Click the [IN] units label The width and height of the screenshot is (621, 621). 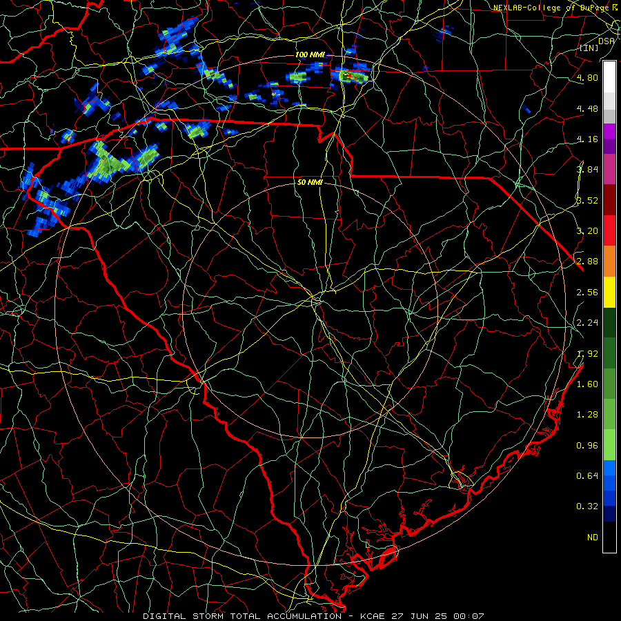(x=589, y=48)
